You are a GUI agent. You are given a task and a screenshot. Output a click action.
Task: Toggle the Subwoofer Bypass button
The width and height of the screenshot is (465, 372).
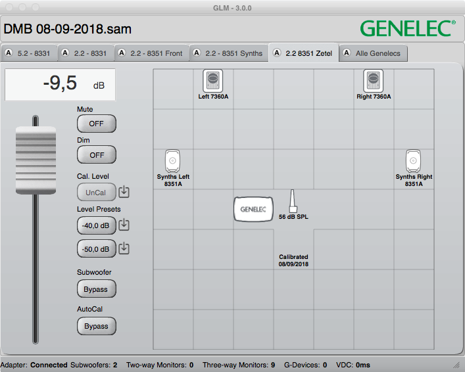click(x=97, y=289)
